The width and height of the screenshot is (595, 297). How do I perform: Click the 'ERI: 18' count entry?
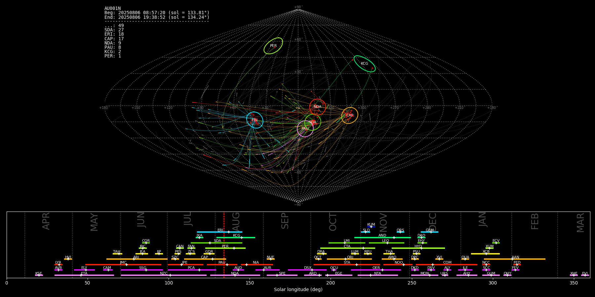114,34
